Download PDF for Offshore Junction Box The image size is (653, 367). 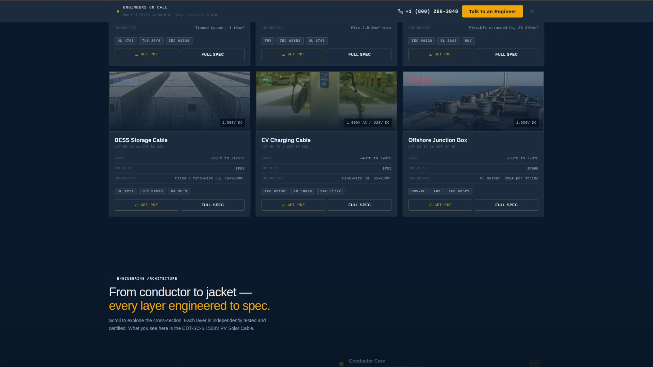[x=440, y=205]
